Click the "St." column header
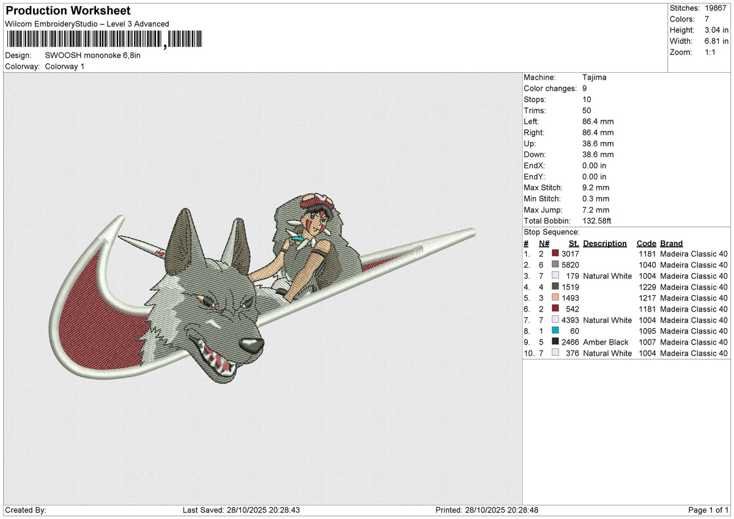 tap(574, 243)
